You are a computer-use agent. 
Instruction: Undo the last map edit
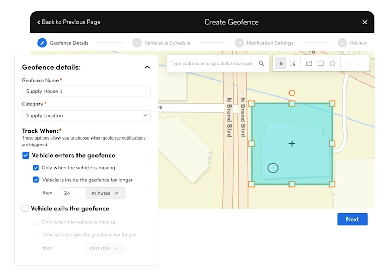pyautogui.click(x=349, y=63)
